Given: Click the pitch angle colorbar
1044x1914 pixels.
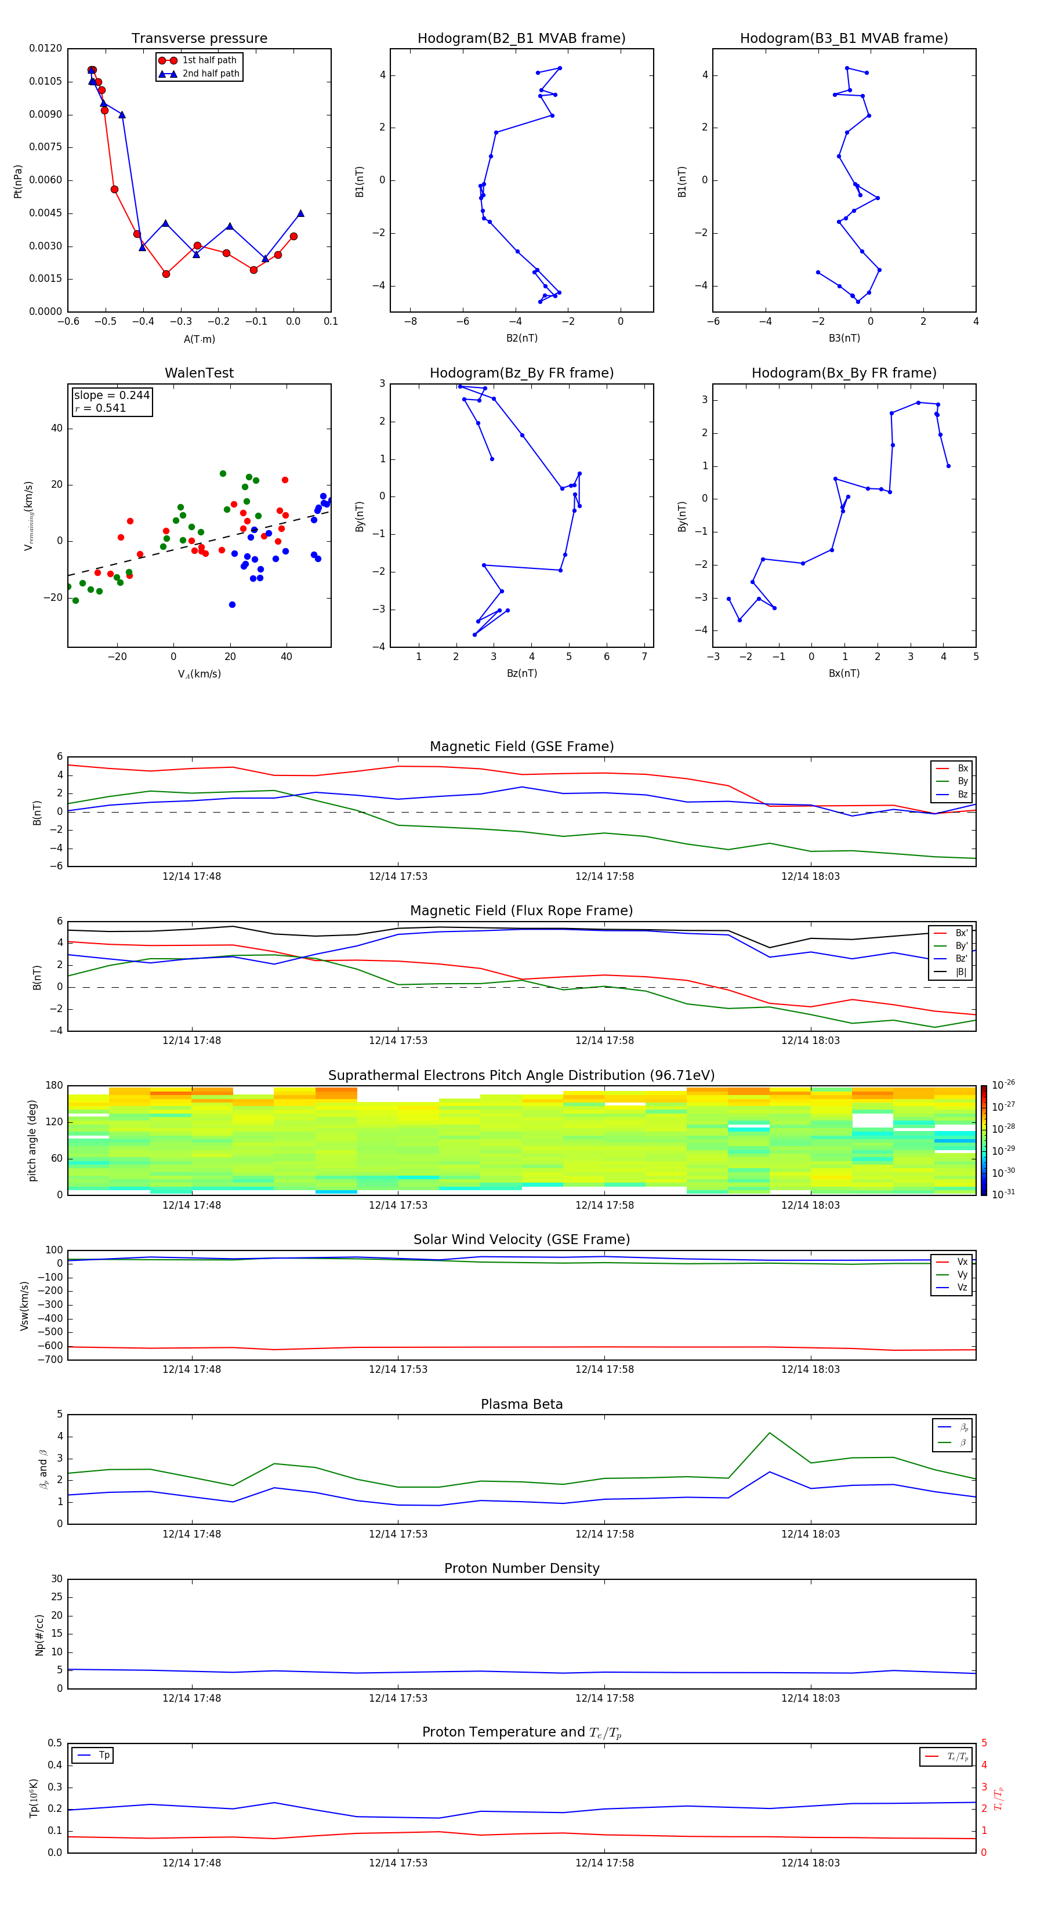Looking at the screenshot, I should click(984, 1140).
